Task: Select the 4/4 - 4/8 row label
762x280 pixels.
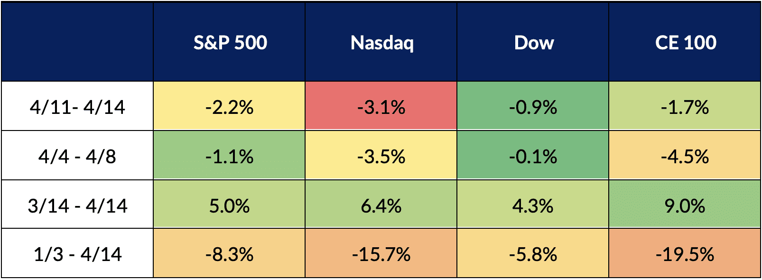Action: coord(77,156)
